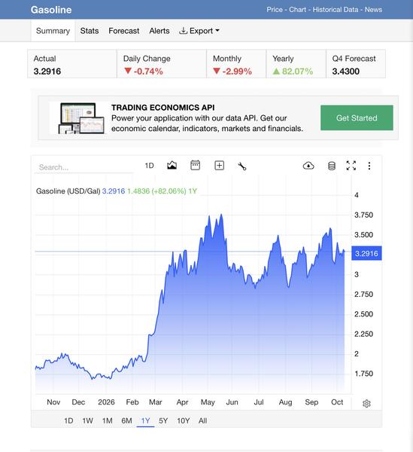The image size is (413, 452).
Task: Select the All time range
Action: point(202,420)
